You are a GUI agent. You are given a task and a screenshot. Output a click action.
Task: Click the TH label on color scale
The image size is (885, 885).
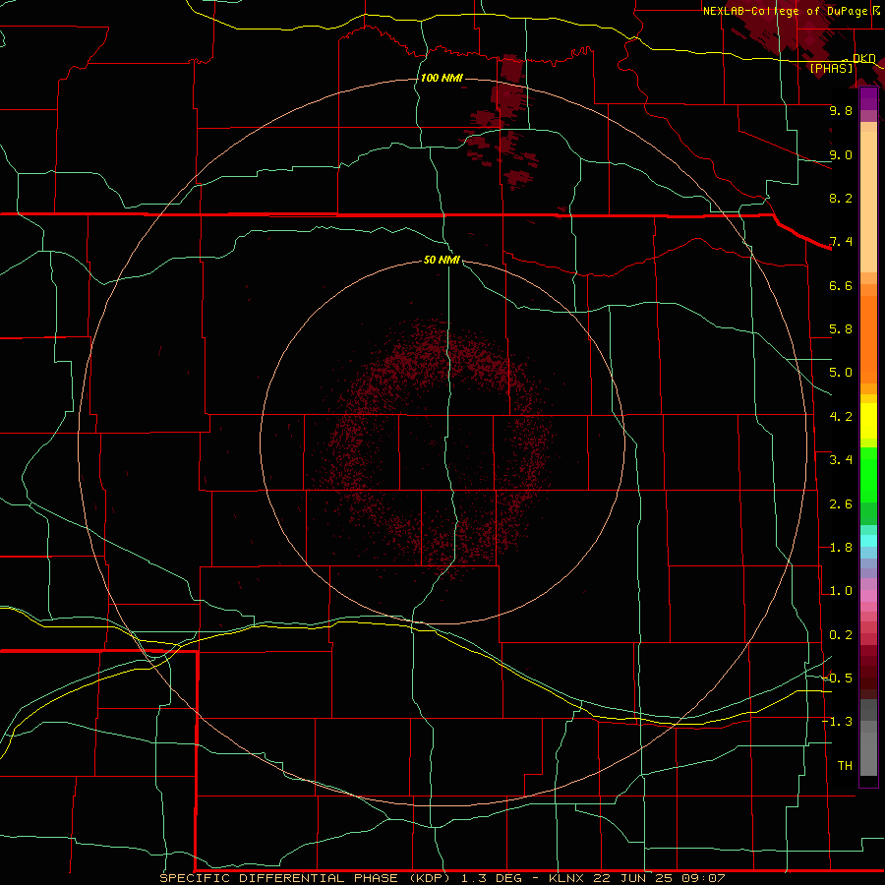[x=845, y=766]
